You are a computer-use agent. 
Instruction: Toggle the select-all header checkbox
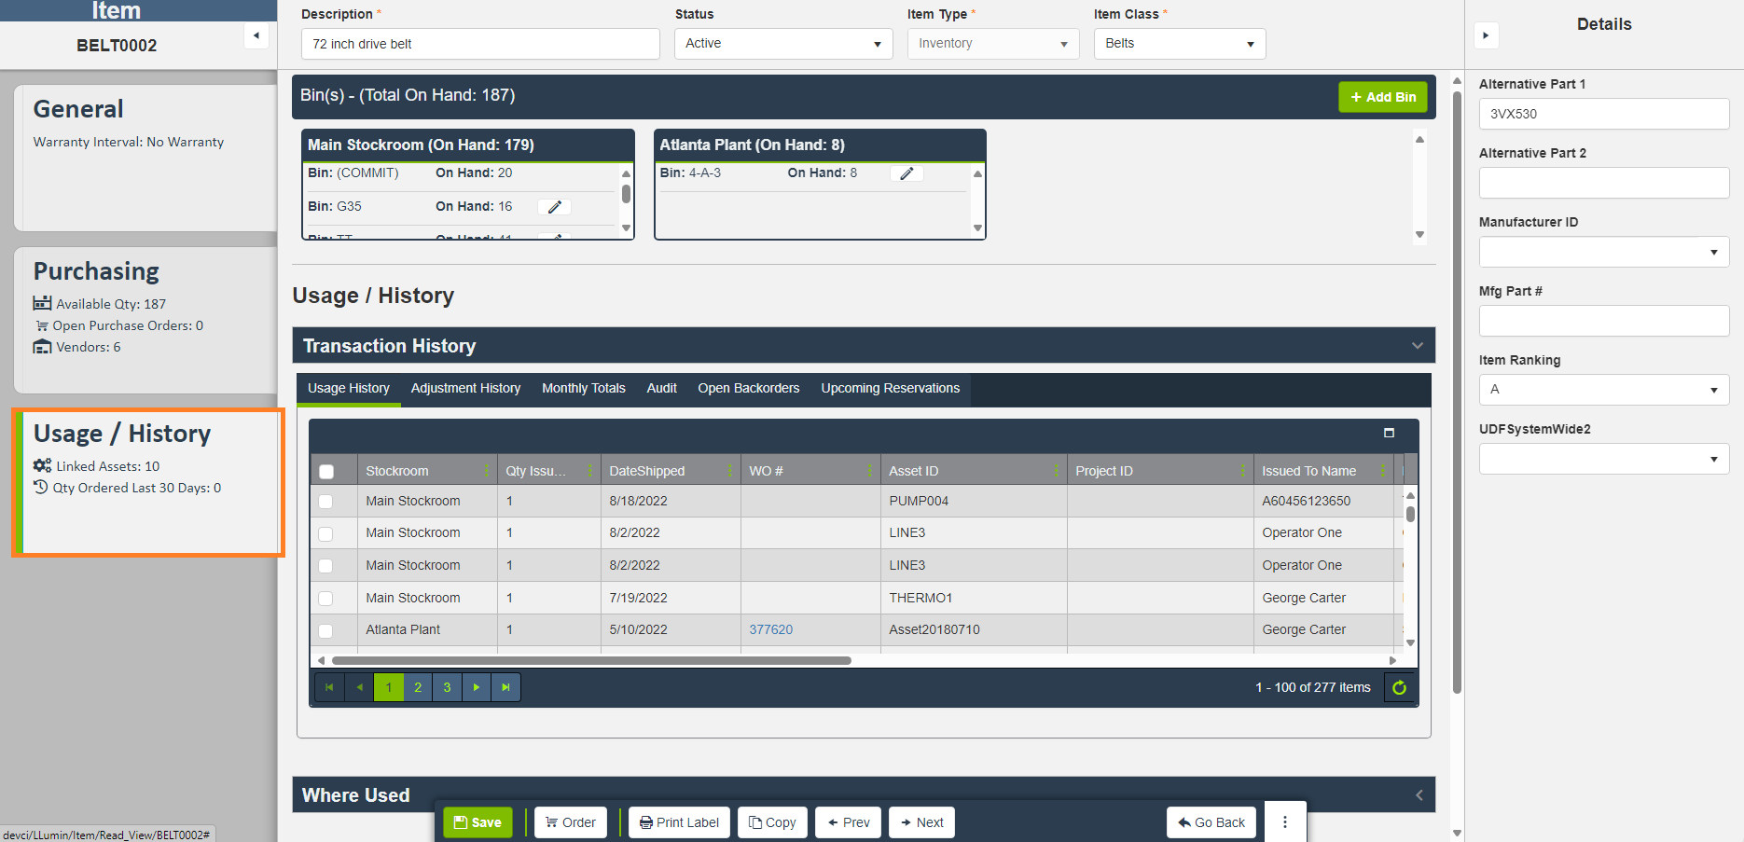point(326,472)
